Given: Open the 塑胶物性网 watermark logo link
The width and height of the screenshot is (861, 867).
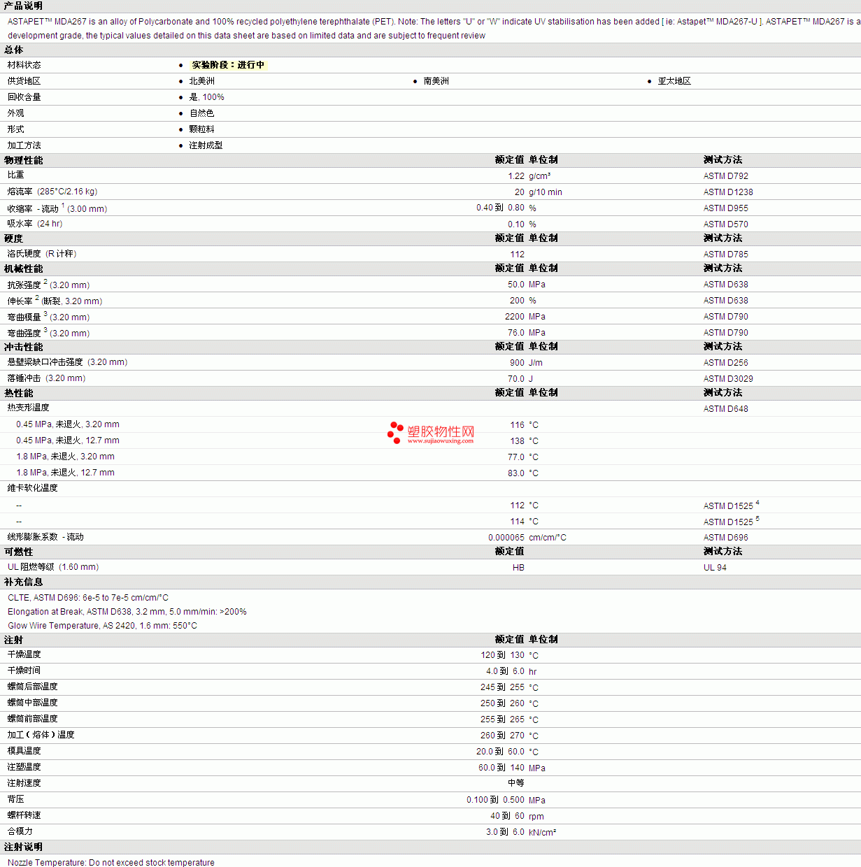Looking at the screenshot, I should [x=431, y=433].
